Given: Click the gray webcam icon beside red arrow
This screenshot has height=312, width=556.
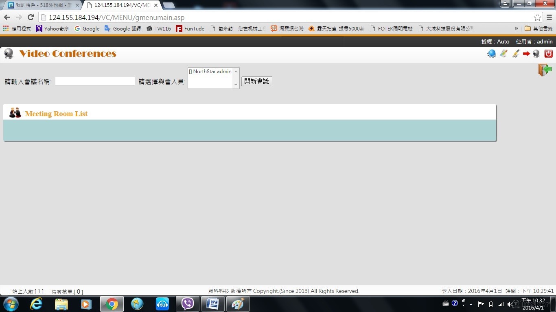Looking at the screenshot, I should click(x=536, y=54).
